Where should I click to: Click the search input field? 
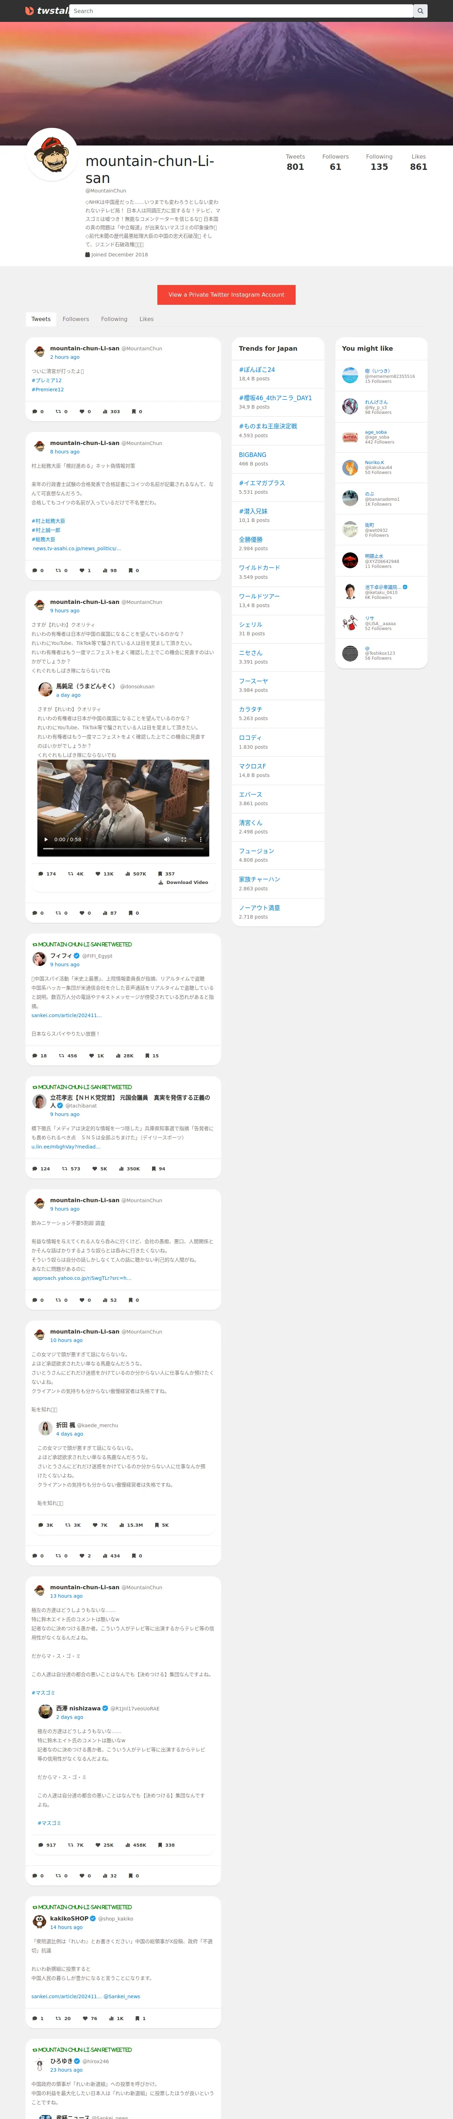[242, 11]
